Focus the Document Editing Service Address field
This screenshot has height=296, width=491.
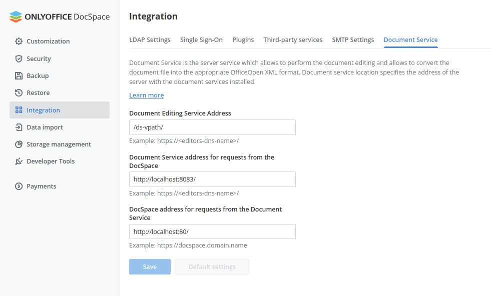click(x=212, y=127)
